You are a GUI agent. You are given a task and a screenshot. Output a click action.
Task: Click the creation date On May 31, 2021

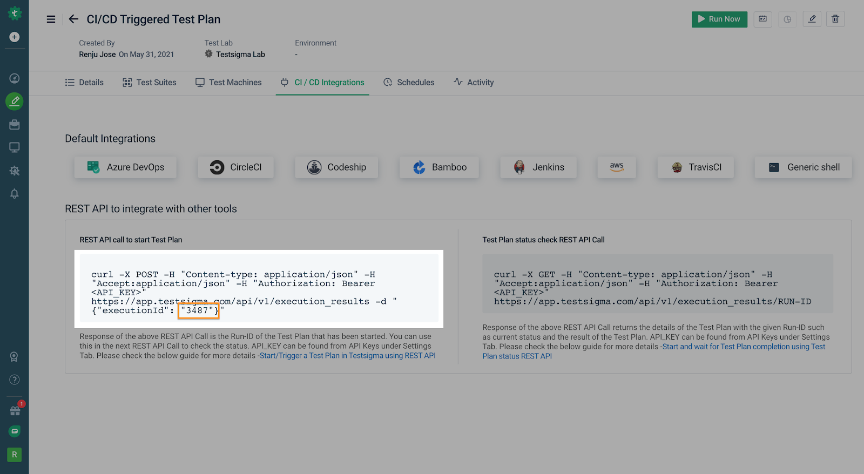(x=146, y=55)
